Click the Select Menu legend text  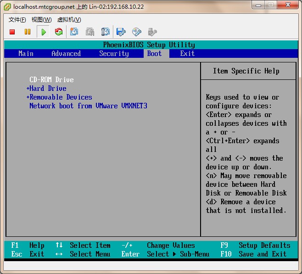[90, 254]
